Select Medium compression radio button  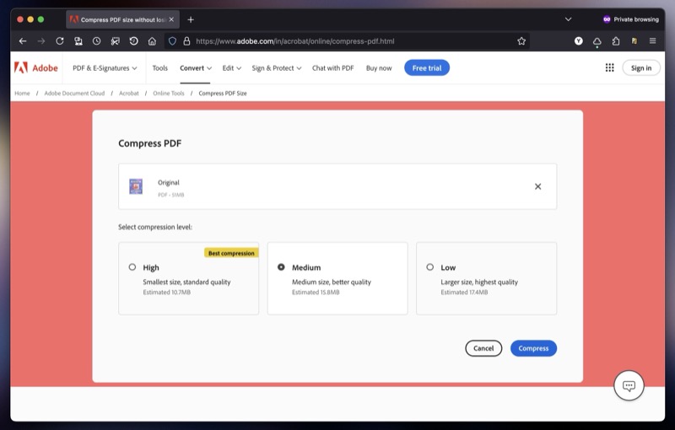[x=281, y=267]
